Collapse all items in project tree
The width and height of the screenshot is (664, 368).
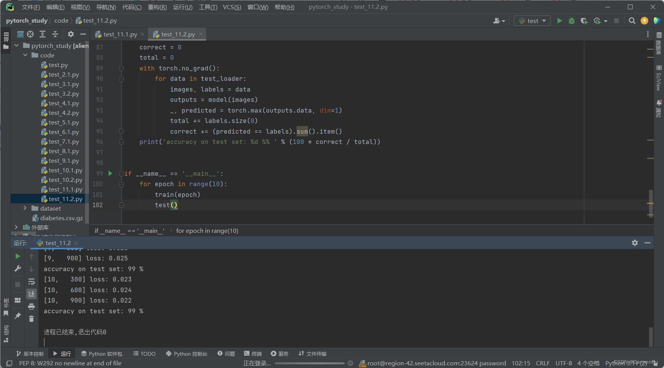click(x=55, y=34)
